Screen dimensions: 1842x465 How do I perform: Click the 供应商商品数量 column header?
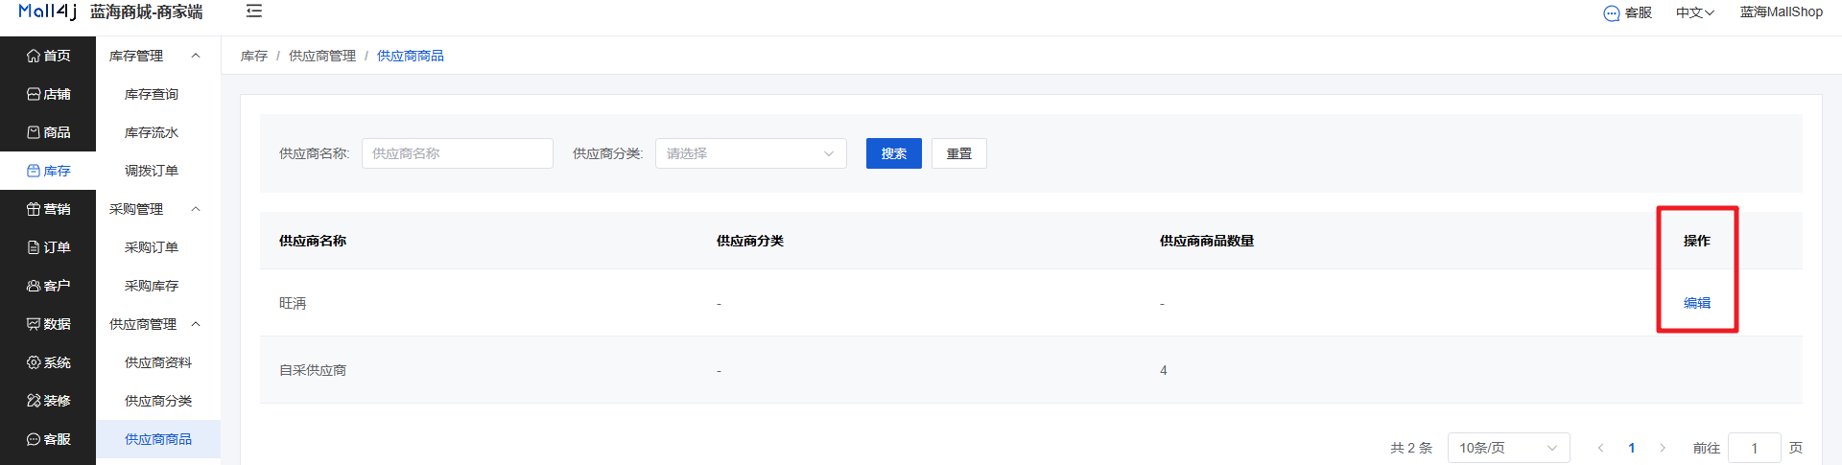[x=1207, y=241]
